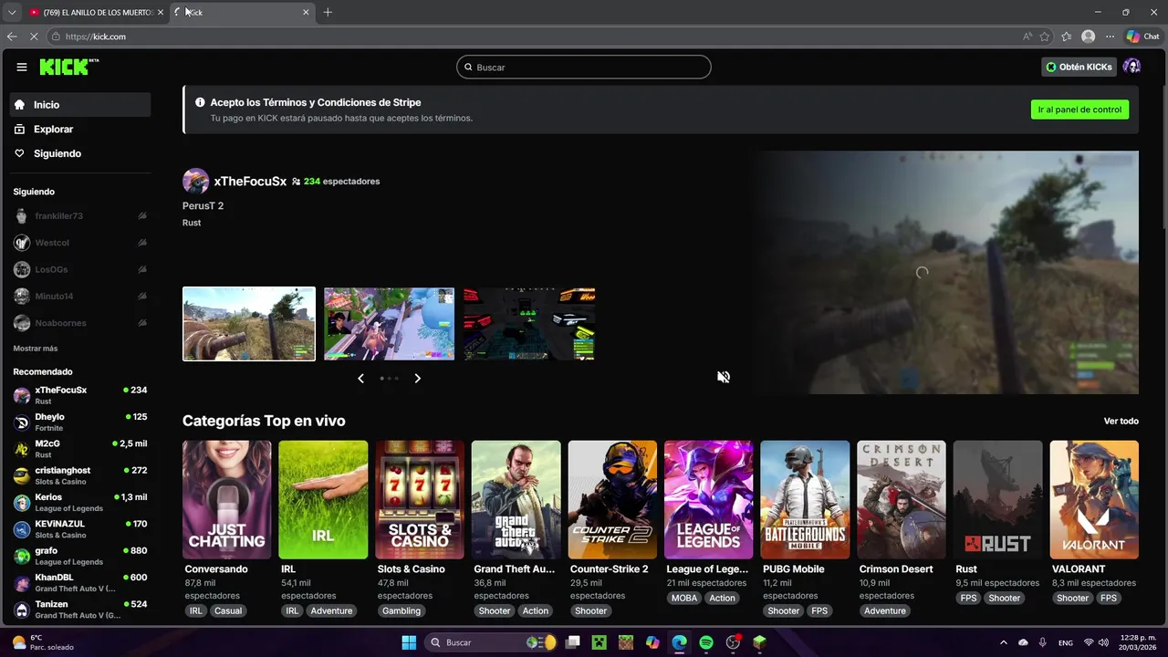
Task: Select the third carousel stream thumbnail
Action: [529, 324]
